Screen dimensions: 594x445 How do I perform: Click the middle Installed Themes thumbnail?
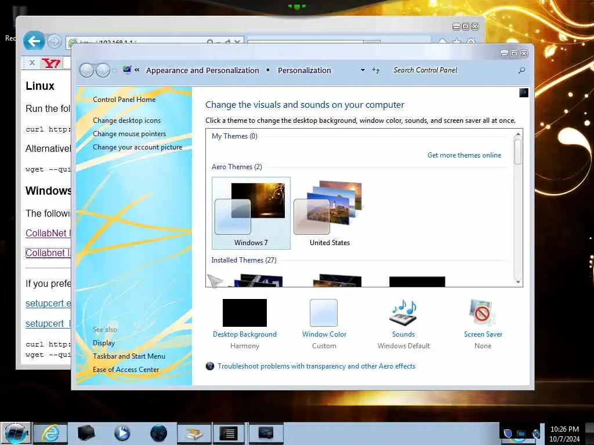coord(337,281)
